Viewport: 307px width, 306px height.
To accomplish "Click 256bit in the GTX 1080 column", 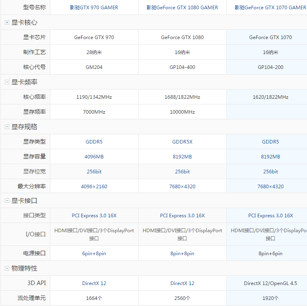I will [x=182, y=171].
